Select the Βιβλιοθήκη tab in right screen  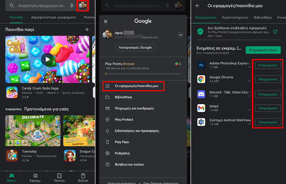tap(263, 18)
